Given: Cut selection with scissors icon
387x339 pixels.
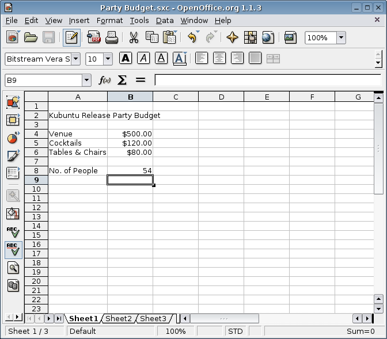Looking at the screenshot, I should click(134, 37).
